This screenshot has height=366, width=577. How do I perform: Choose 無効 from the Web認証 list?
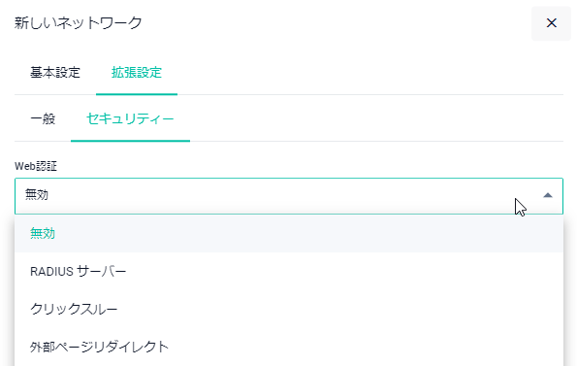[289, 233]
